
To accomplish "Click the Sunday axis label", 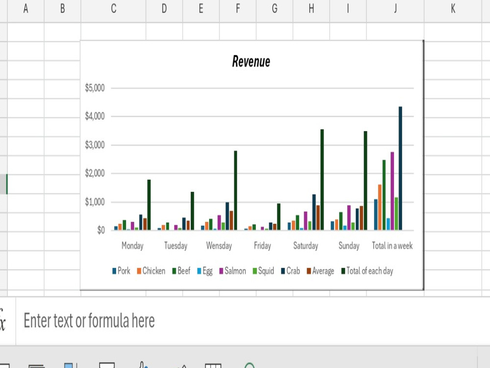I will [349, 246].
